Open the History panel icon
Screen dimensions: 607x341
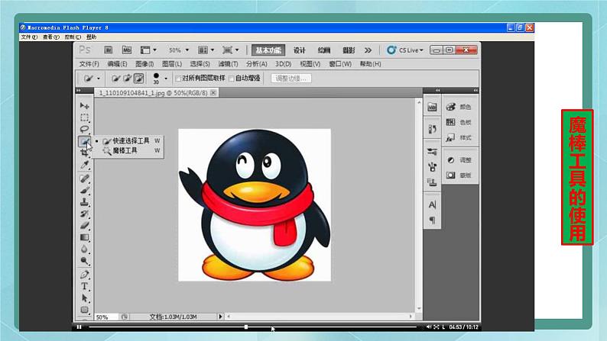click(432, 129)
